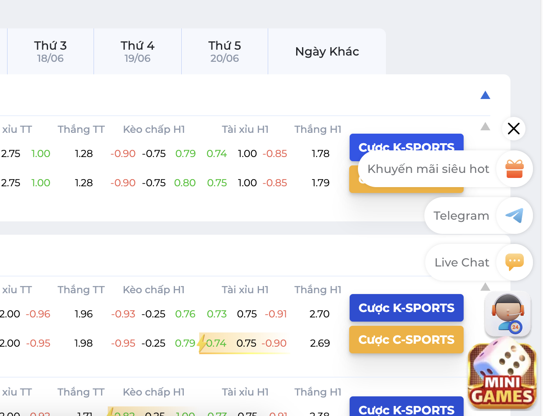Select Thắng H1 odds 2.70

point(320,314)
